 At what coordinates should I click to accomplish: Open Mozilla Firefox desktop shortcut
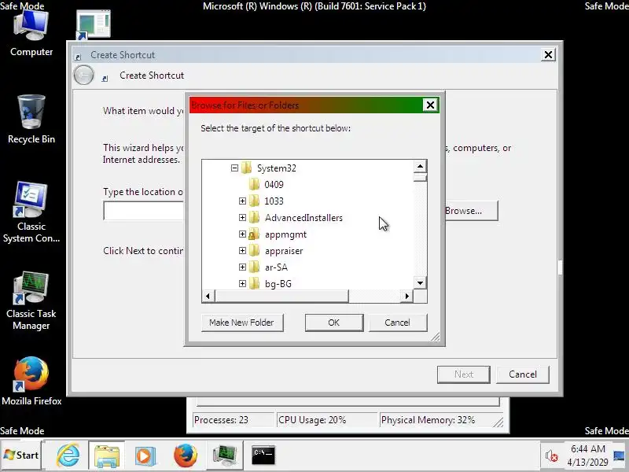click(x=31, y=382)
